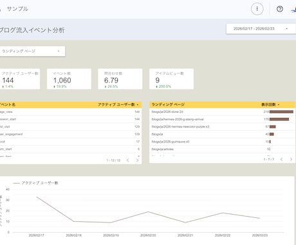Viewport: 296px width, 245px height.
Task: Click the bar for the 218 views row
Action: click(x=281, y=112)
